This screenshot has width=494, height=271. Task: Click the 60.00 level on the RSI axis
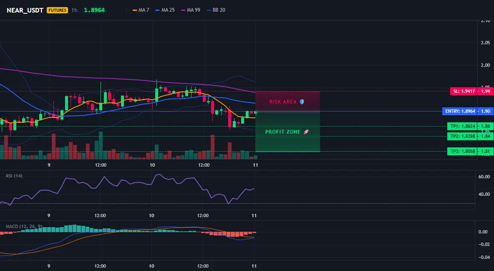tap(484, 177)
